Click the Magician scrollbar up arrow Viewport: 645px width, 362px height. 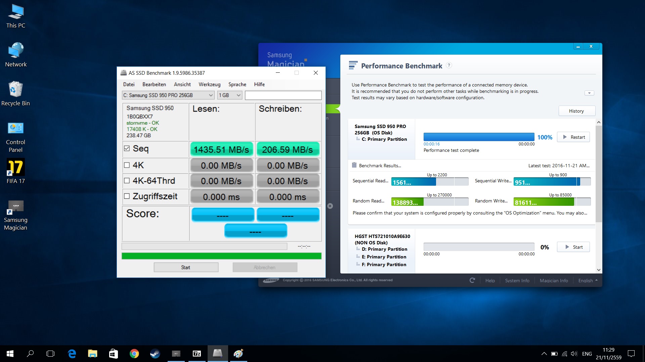(599, 122)
